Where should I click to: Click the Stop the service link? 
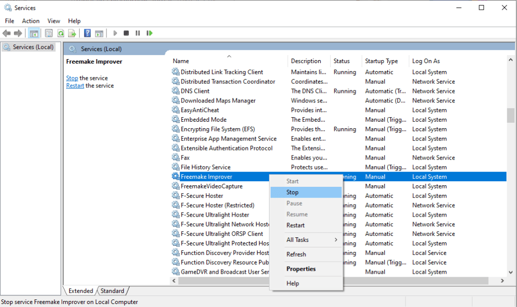[x=72, y=78]
